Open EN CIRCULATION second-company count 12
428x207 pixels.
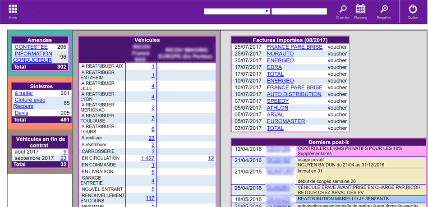tap(211, 158)
